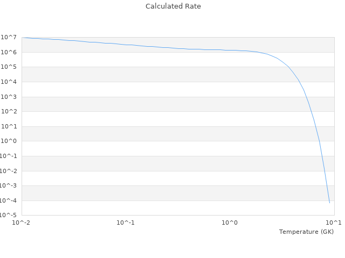Image resolution: width=345 pixels, height=258 pixels.
Task: Click the 10^0 label on the horizontal axis
Action: click(x=230, y=223)
